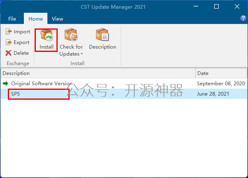Click the green arrow current version marker
This screenshot has height=178, width=248.
pyautogui.click(x=5, y=83)
